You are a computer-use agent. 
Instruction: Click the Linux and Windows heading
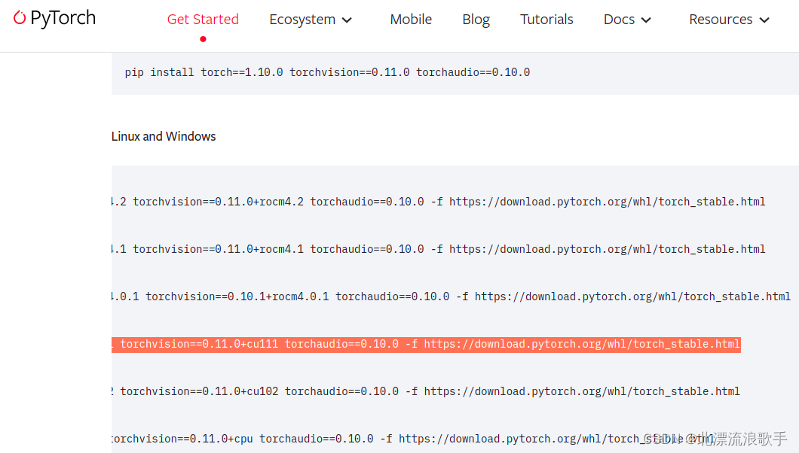pyautogui.click(x=164, y=136)
